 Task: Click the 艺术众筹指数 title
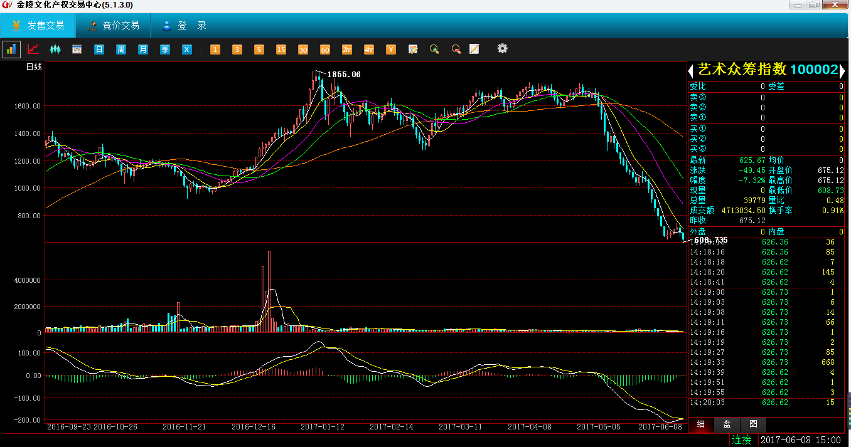[742, 69]
